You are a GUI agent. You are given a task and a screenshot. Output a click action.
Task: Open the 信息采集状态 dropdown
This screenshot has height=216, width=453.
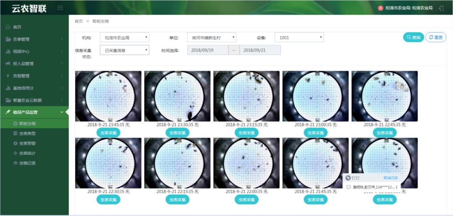pyautogui.click(x=125, y=50)
